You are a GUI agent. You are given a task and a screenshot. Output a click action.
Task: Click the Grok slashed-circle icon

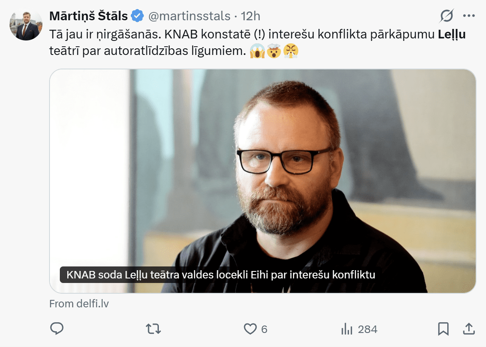[x=446, y=16]
